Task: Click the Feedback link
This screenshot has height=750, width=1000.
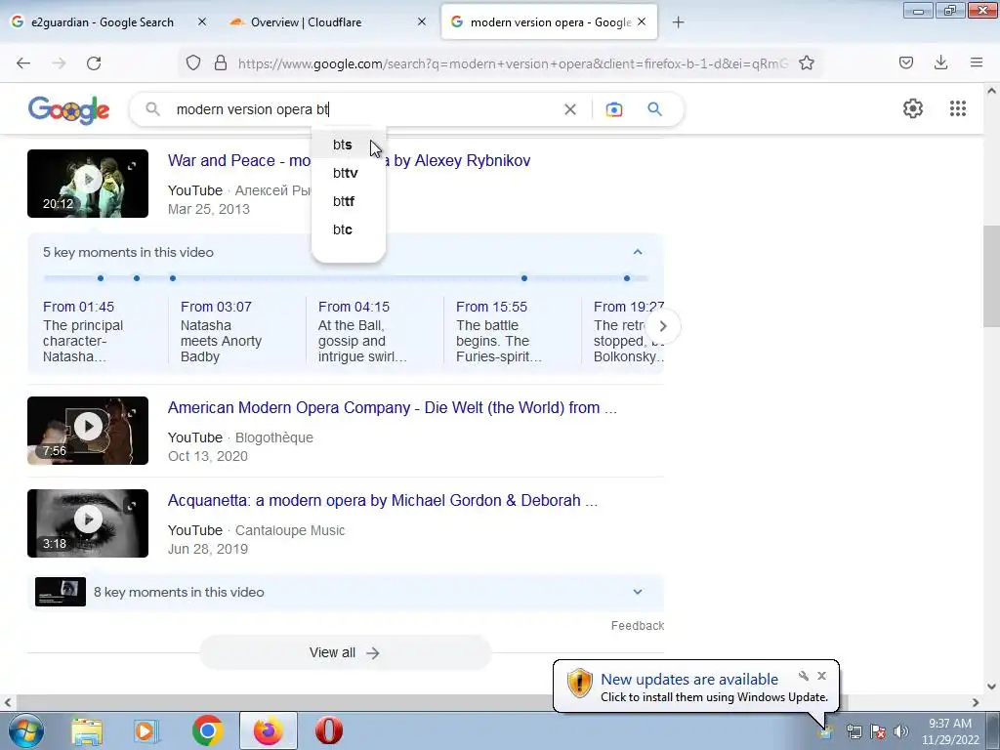Action: pos(637,626)
